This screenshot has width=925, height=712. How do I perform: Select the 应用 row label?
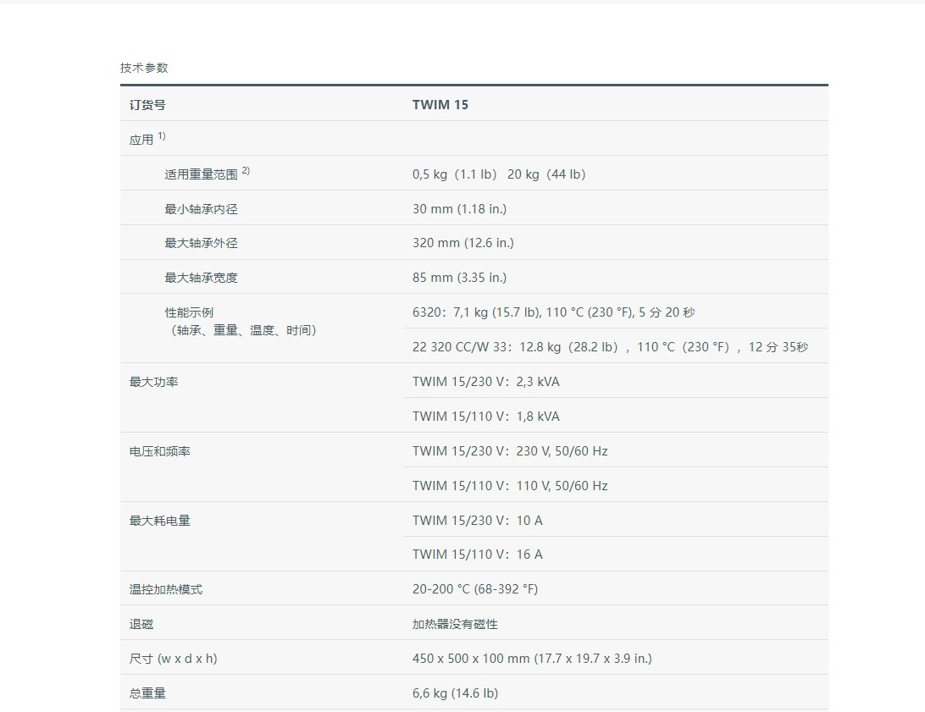(141, 140)
